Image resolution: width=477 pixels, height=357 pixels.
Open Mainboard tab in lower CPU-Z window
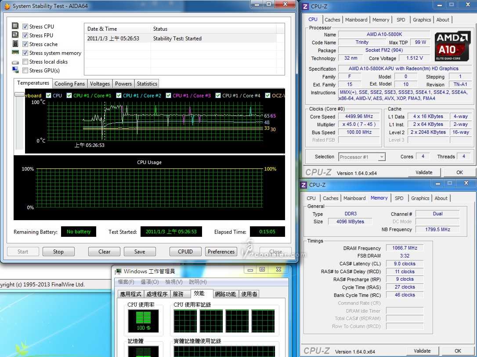tap(354, 198)
